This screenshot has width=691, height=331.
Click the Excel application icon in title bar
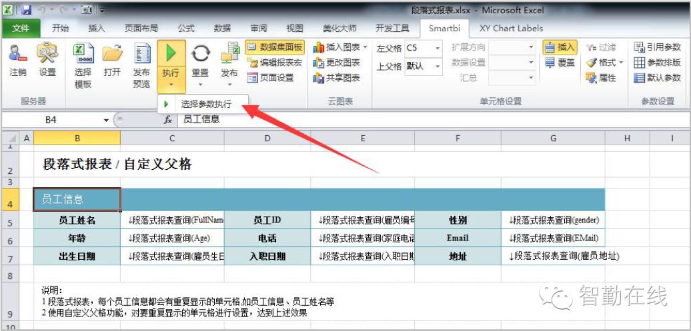tap(9, 9)
